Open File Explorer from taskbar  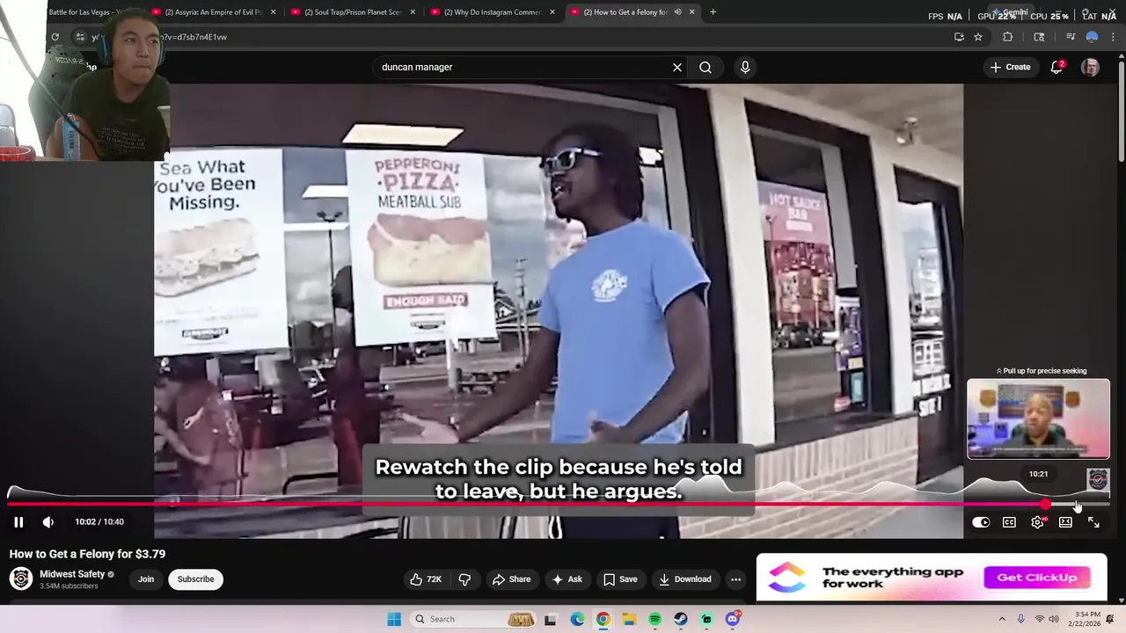[629, 619]
